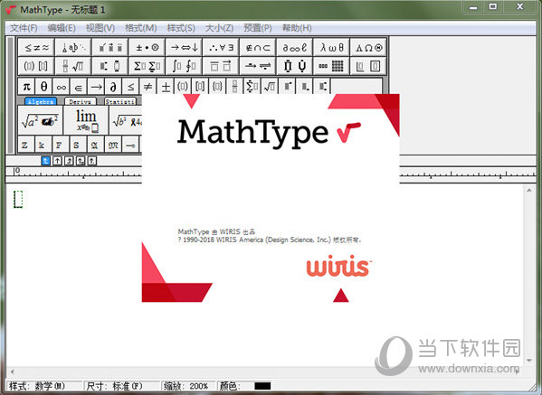Open the 预置(P) menu

(x=258, y=28)
